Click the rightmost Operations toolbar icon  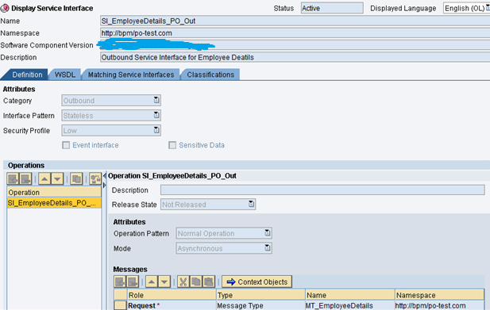(x=95, y=179)
